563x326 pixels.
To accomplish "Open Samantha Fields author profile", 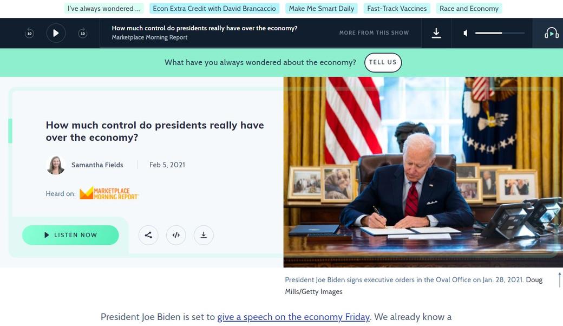I will tap(97, 165).
